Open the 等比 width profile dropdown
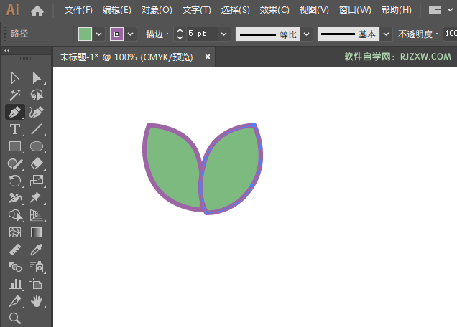 (x=307, y=34)
